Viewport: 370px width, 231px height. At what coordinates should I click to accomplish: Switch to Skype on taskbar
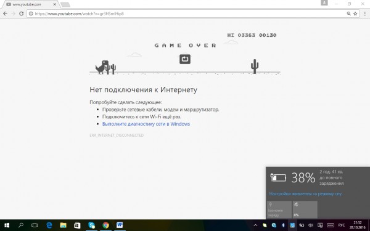coord(91,225)
